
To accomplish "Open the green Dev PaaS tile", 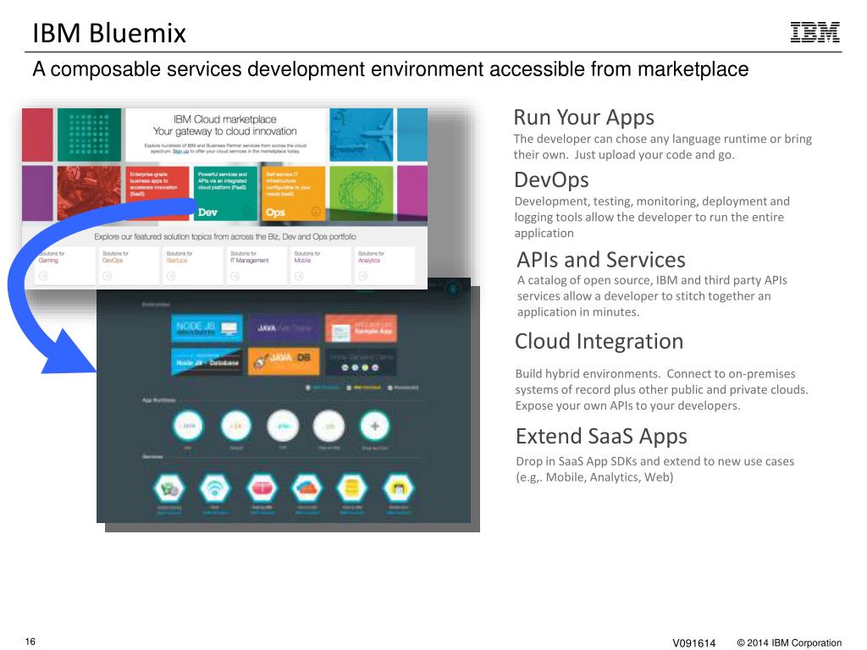I will [x=225, y=194].
